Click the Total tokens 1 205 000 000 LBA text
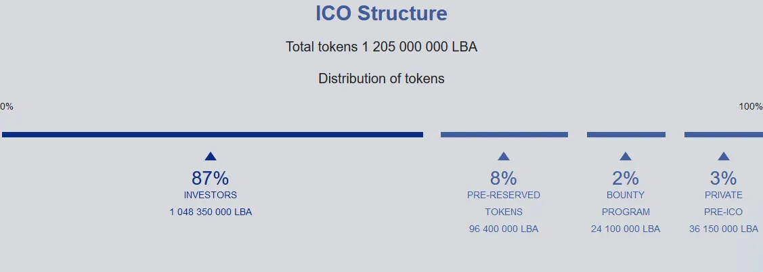 [382, 47]
